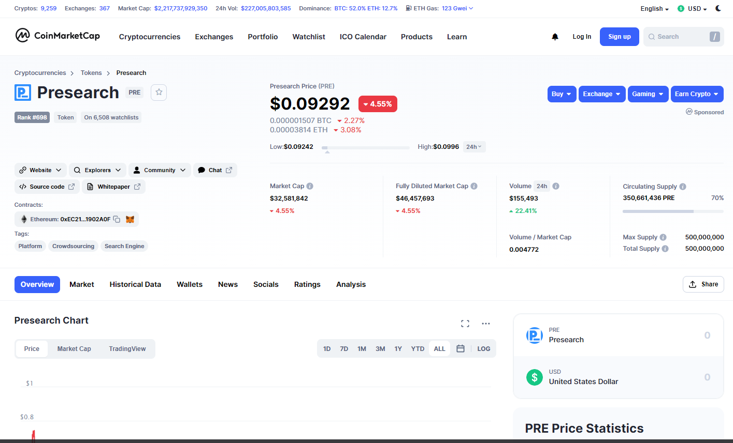733x443 pixels.
Task: Open the Chat external link
Action: [215, 170]
